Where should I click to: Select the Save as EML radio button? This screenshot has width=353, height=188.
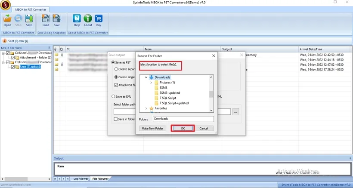click(x=113, y=96)
